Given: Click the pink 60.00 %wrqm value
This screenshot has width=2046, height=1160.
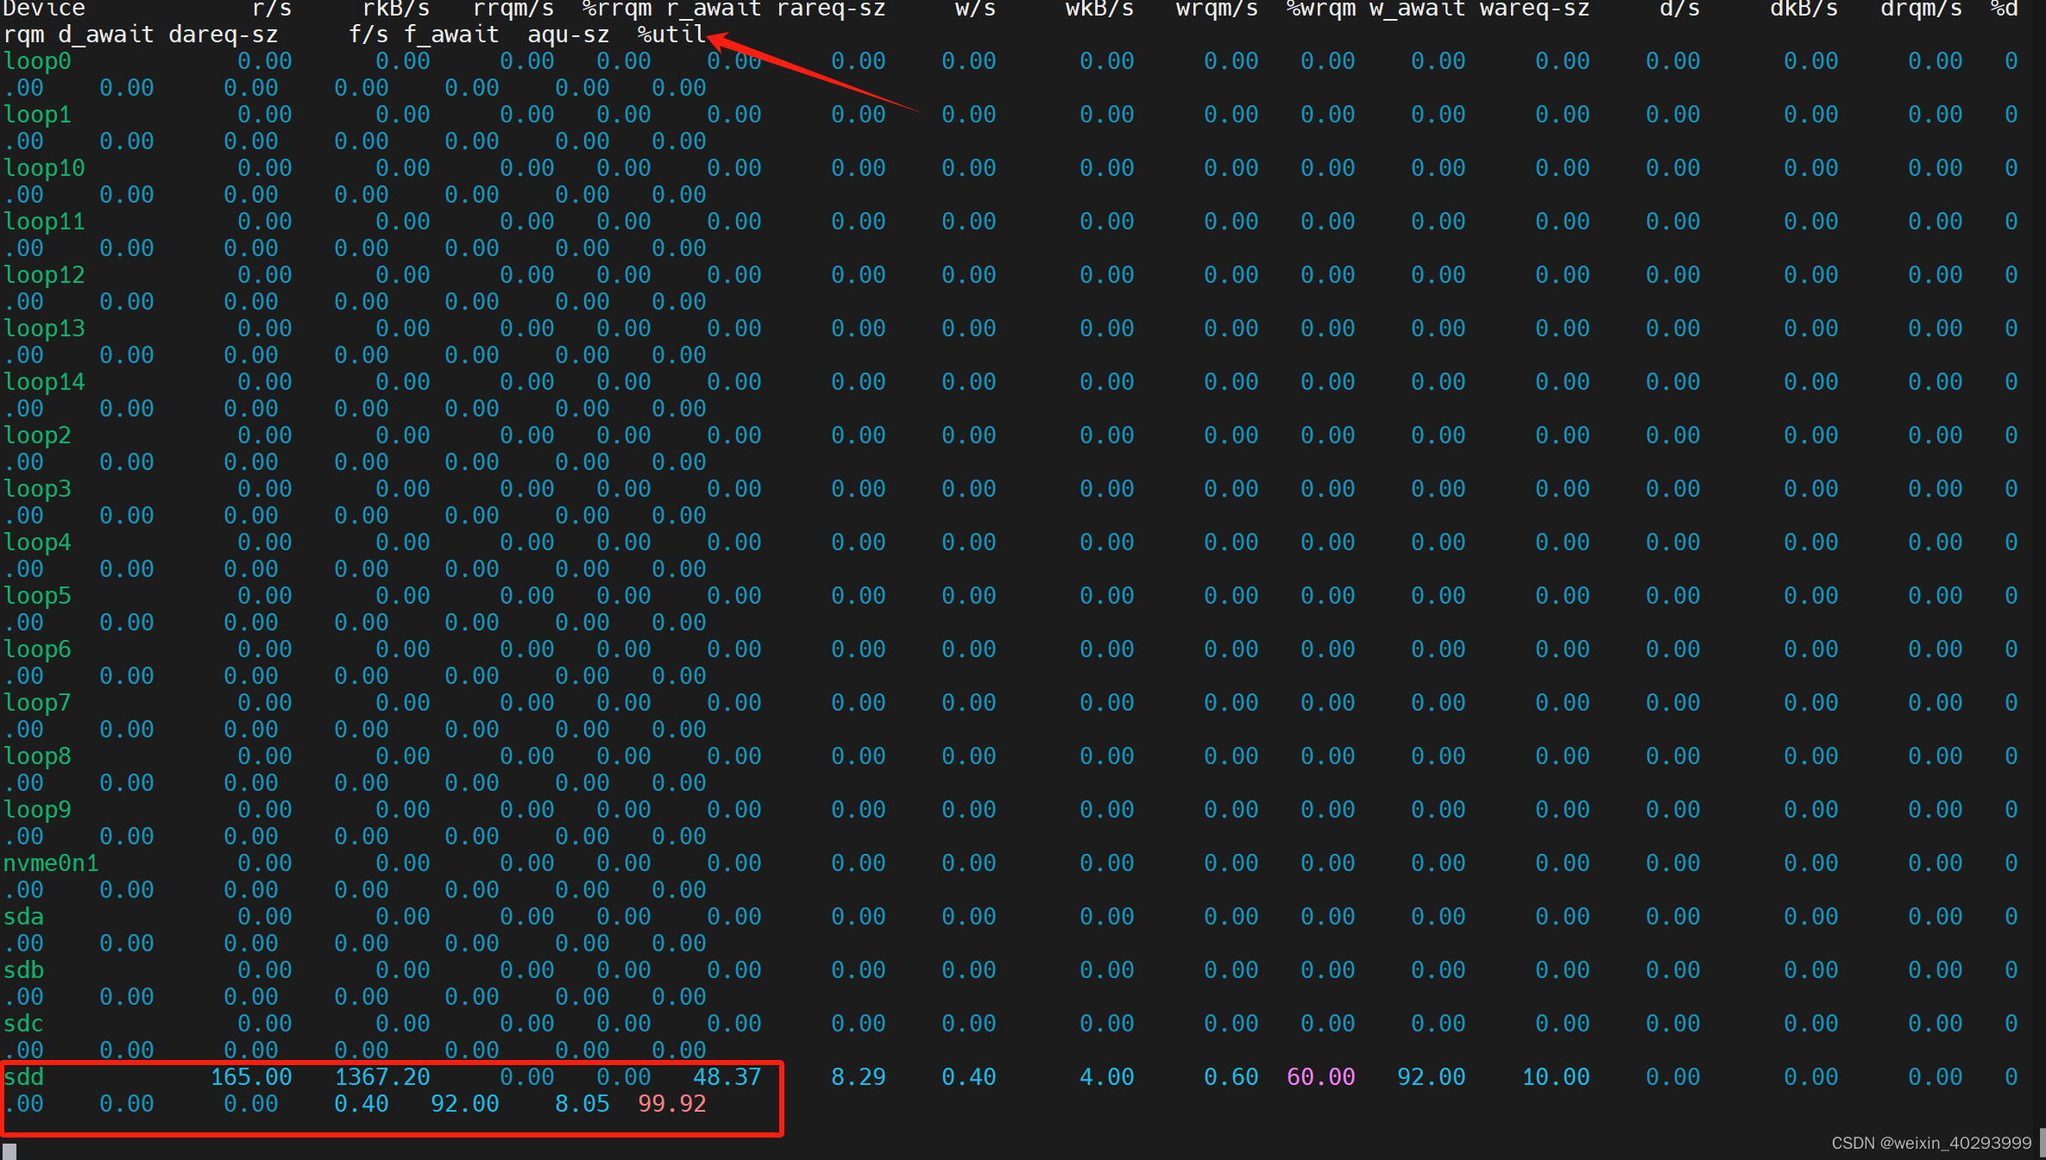Looking at the screenshot, I should [1320, 1076].
